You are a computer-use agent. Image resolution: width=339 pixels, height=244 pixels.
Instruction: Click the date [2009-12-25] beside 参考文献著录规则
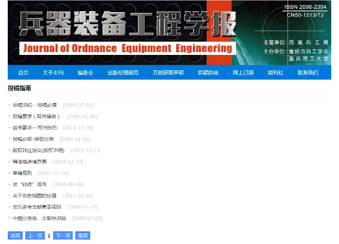[x=83, y=207]
